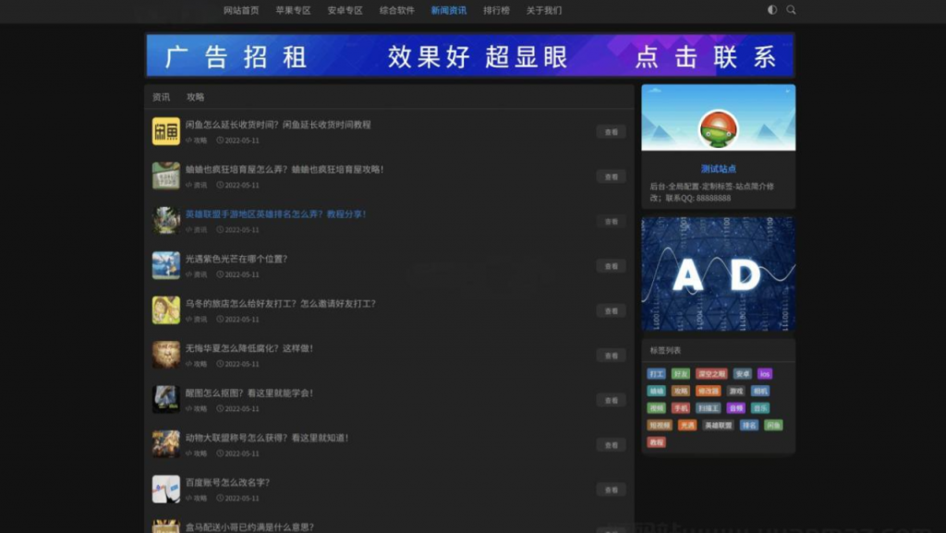
Task: Toggle dark mode with the half-circle icon
Action: 770,10
